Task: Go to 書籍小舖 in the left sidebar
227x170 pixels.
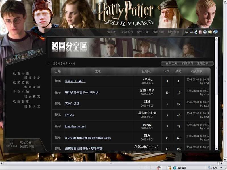Action: [21, 92]
